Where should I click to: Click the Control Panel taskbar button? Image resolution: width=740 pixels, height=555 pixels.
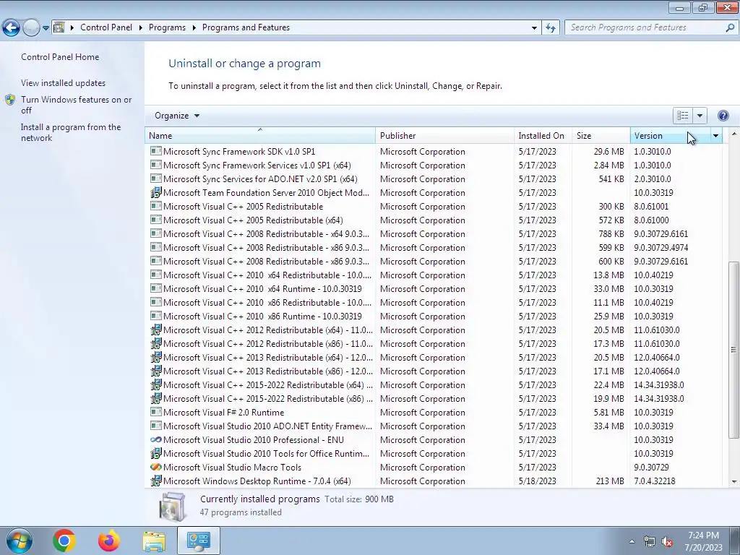[x=199, y=541]
